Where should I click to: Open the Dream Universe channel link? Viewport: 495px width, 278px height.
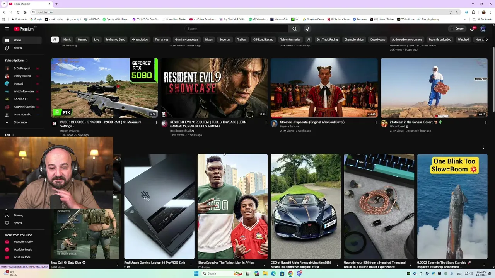(x=70, y=131)
